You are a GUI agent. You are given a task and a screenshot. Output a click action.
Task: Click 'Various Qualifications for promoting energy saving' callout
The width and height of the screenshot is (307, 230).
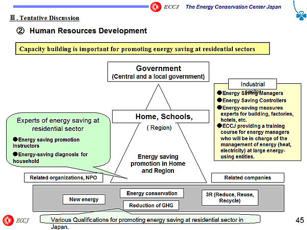click(150, 219)
